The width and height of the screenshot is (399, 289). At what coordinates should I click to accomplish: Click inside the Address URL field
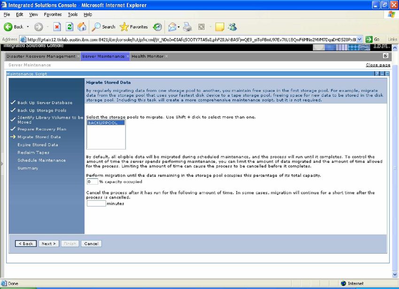[x=192, y=39]
